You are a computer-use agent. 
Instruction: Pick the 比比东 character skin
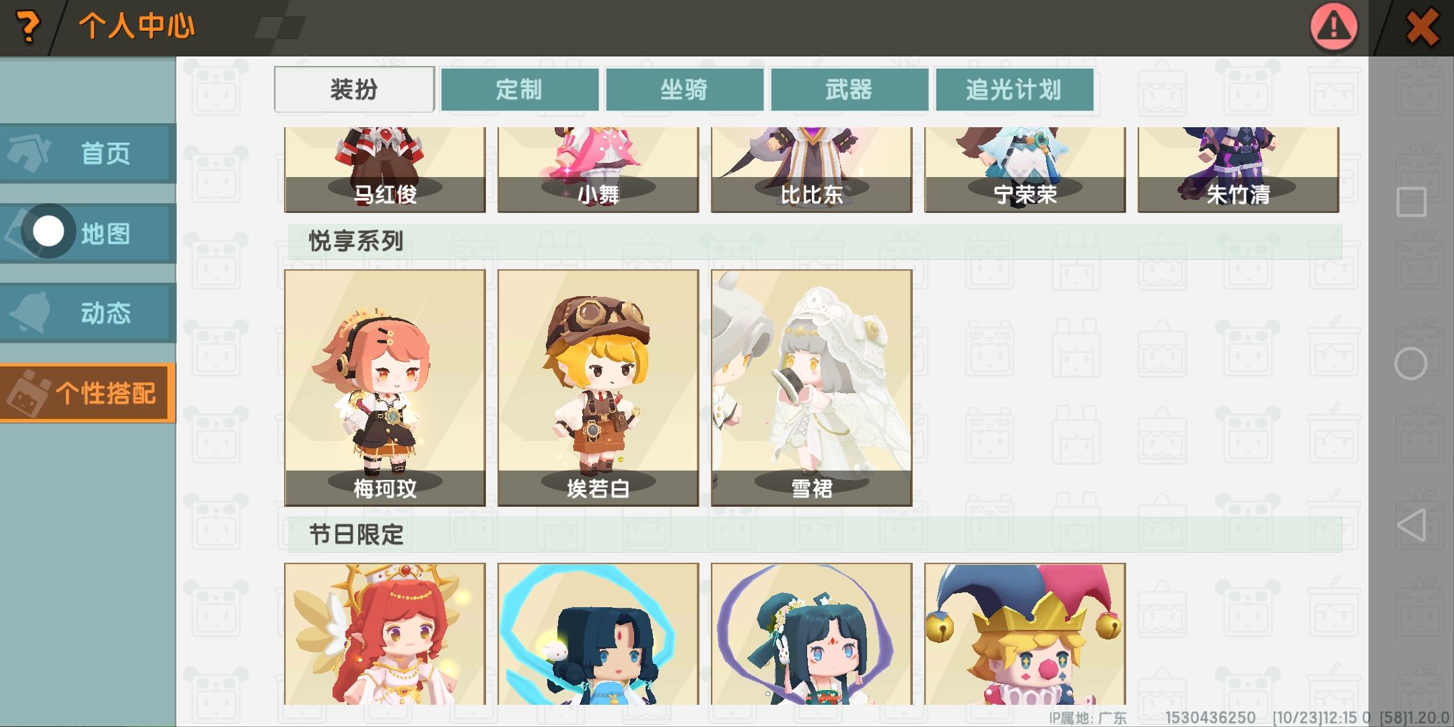click(x=812, y=170)
